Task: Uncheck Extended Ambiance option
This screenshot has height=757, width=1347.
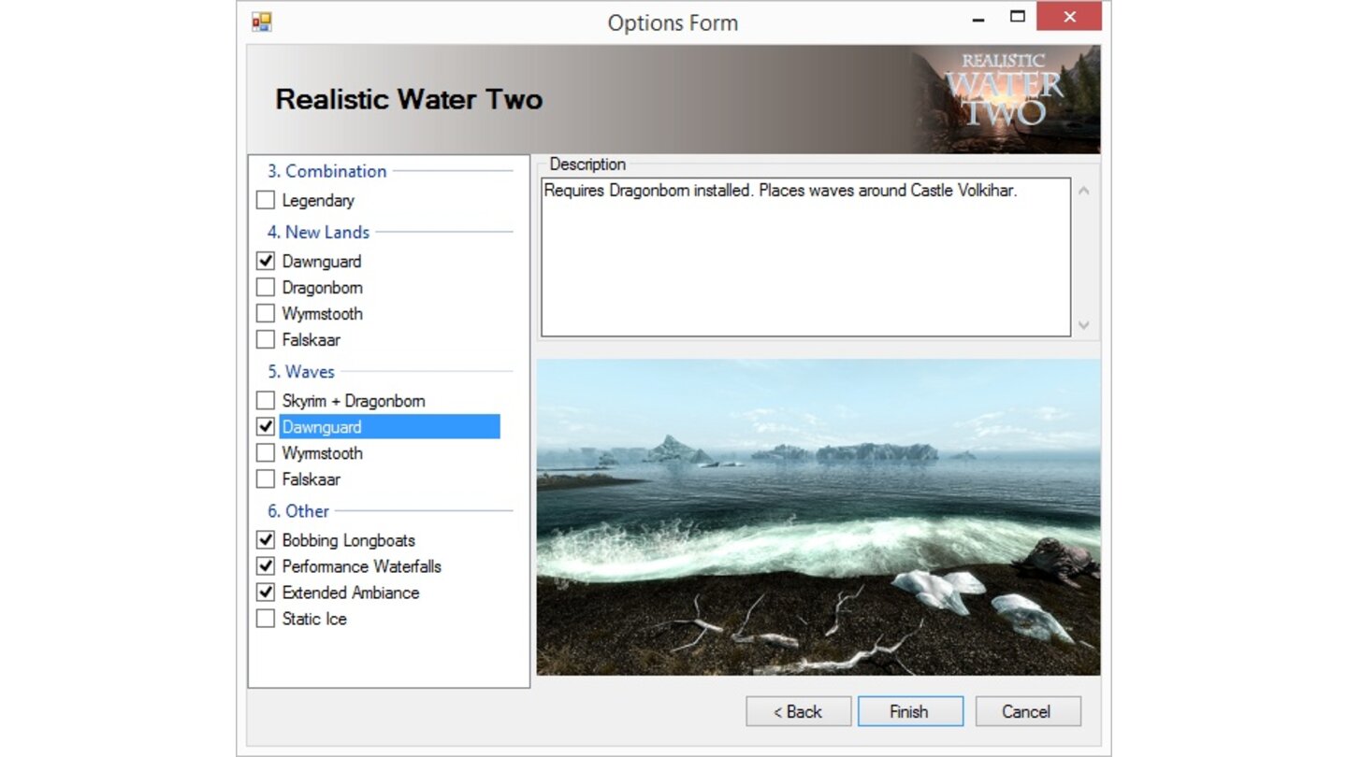Action: [266, 592]
